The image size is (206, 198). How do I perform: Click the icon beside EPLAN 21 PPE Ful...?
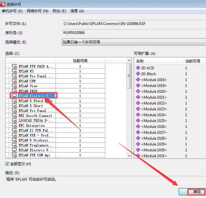(14, 130)
